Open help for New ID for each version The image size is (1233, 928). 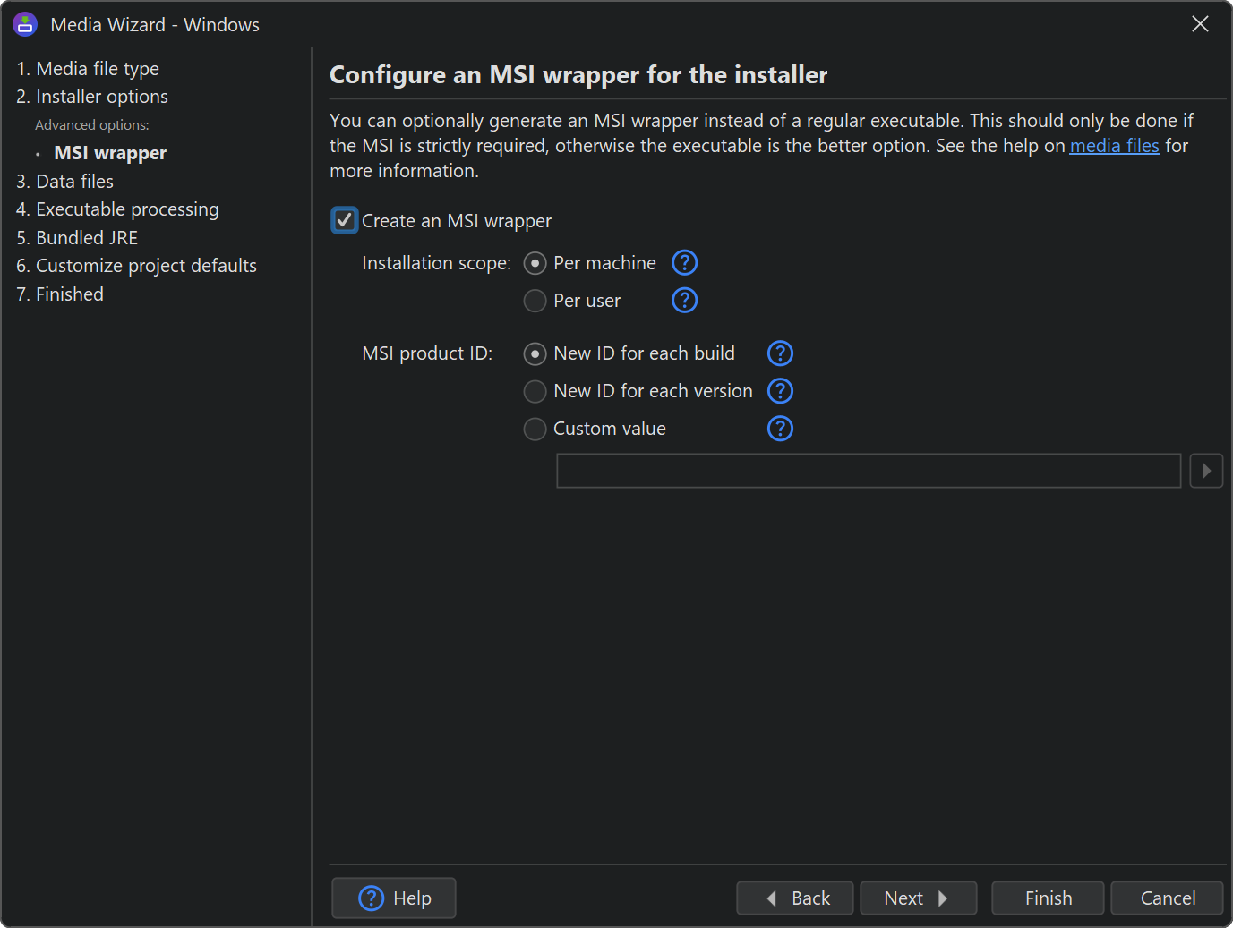(x=780, y=391)
